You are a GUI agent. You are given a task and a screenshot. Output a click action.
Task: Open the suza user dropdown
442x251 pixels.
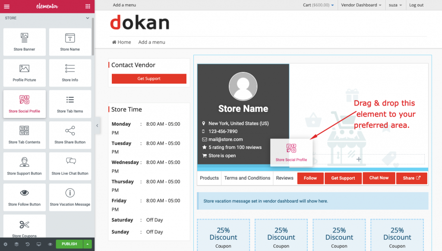(x=395, y=5)
